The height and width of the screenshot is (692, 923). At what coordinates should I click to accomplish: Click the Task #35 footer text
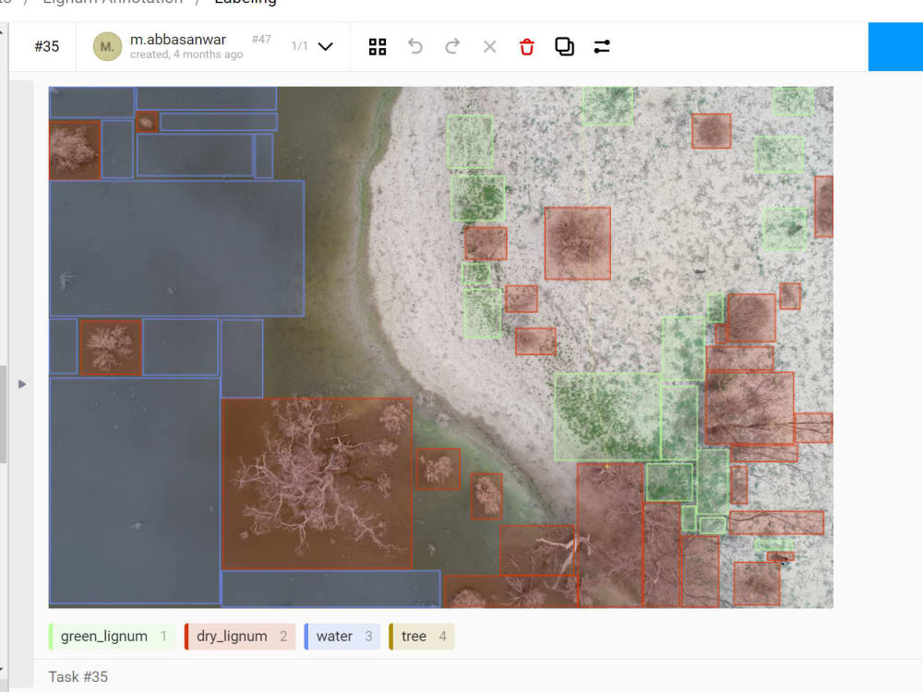[78, 676]
